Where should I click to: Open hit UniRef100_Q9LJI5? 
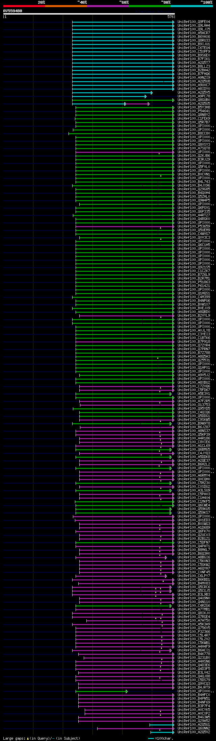coord(194,29)
